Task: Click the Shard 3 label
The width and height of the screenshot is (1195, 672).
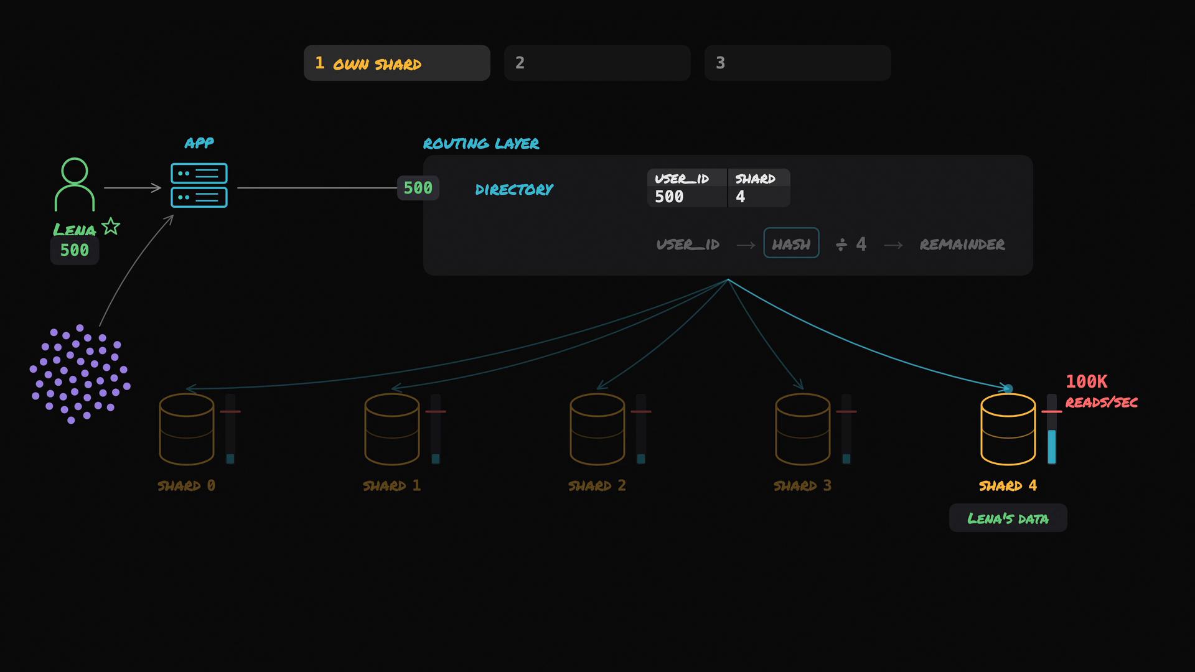Action: point(802,485)
